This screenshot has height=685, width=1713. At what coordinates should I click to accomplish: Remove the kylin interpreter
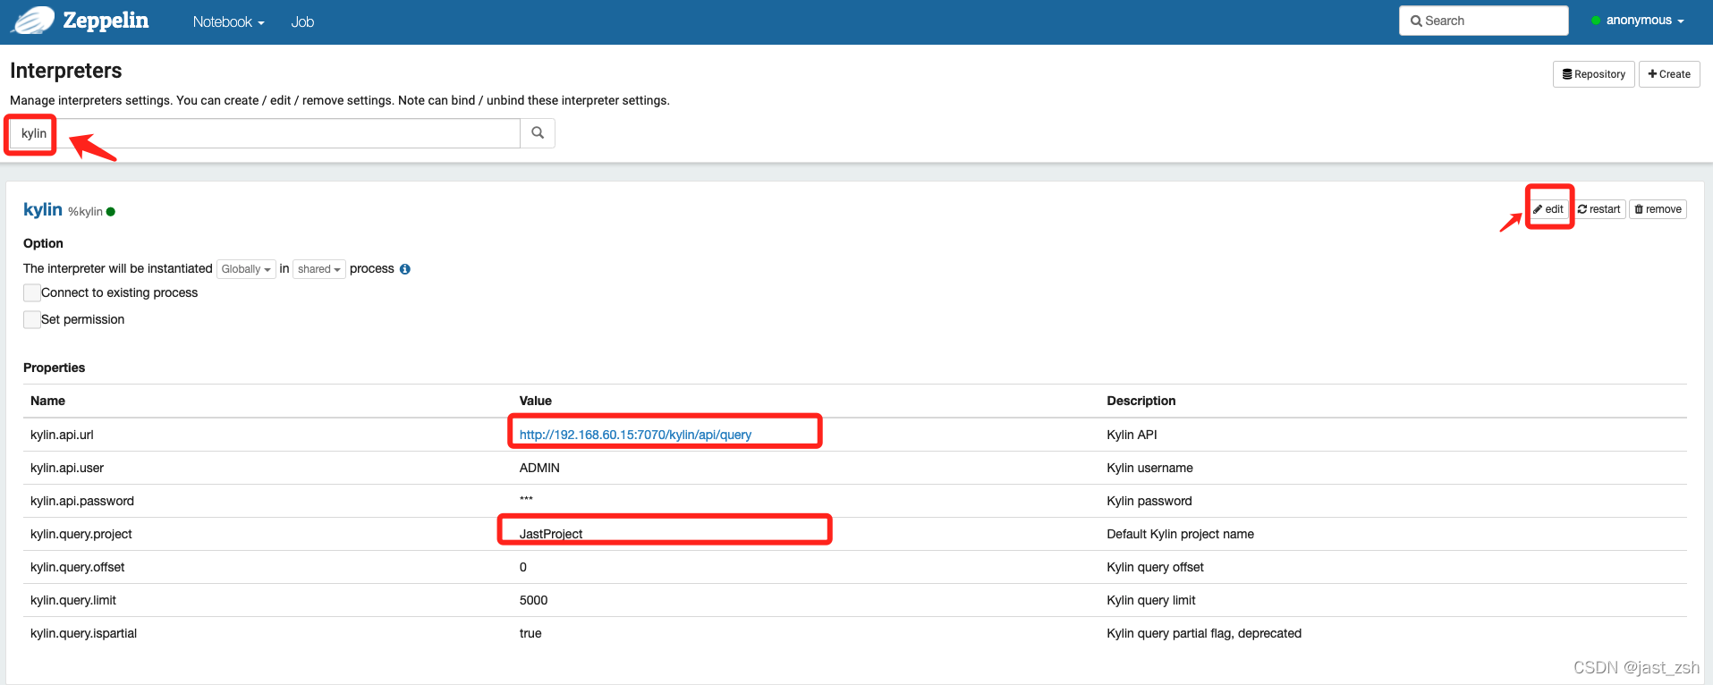tap(1658, 209)
